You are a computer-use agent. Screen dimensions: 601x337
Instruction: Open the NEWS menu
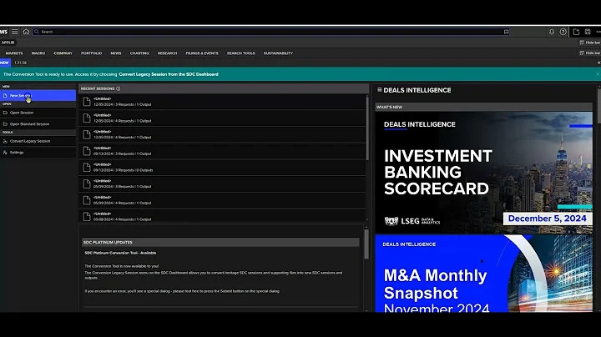(x=116, y=53)
